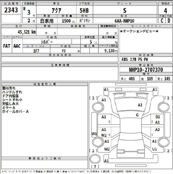Screen dimensions: 173x174
Task: Click the lot number 2343
Action: tap(11, 11)
